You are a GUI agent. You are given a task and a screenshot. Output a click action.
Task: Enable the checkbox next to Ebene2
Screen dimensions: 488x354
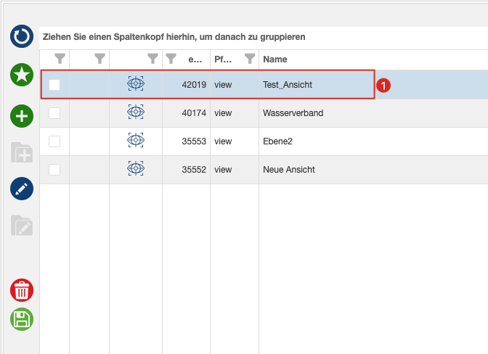54,141
